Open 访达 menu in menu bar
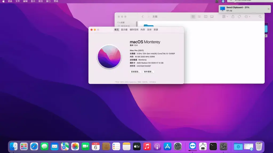Viewport: 273px width, 153px height. click(x=10, y=1)
